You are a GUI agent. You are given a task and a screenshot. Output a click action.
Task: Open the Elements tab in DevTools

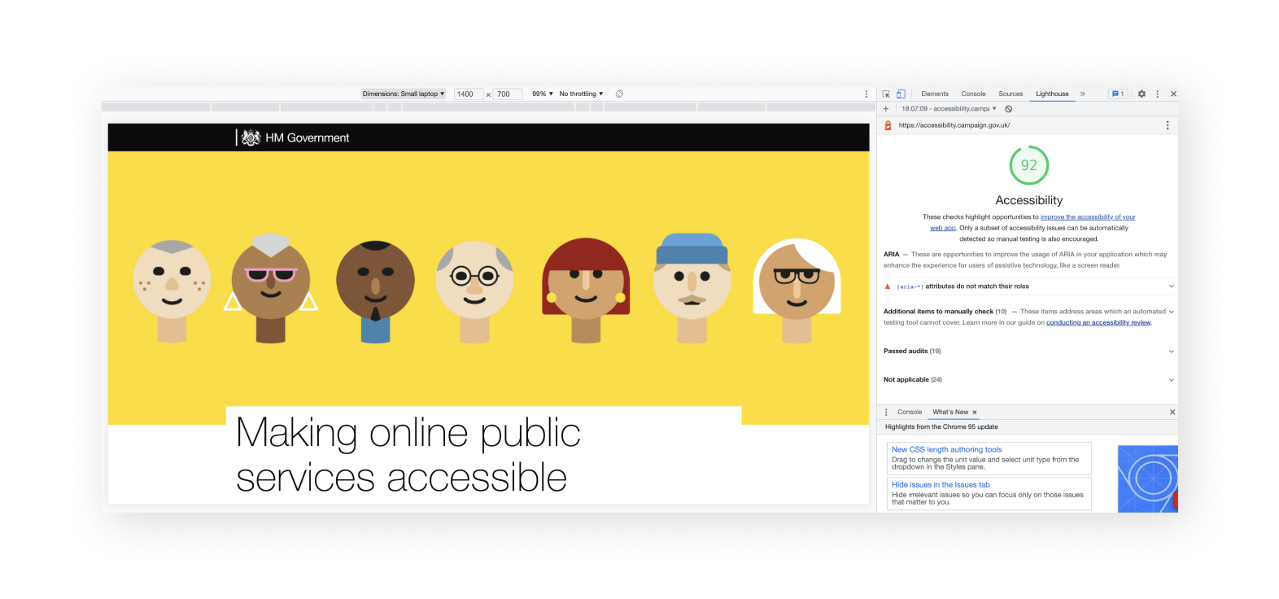click(x=935, y=94)
